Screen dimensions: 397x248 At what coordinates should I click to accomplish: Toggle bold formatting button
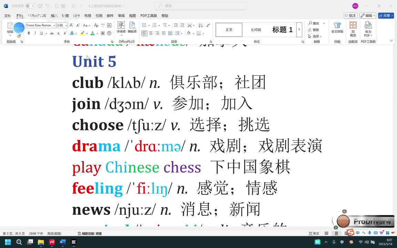pos(29,33)
